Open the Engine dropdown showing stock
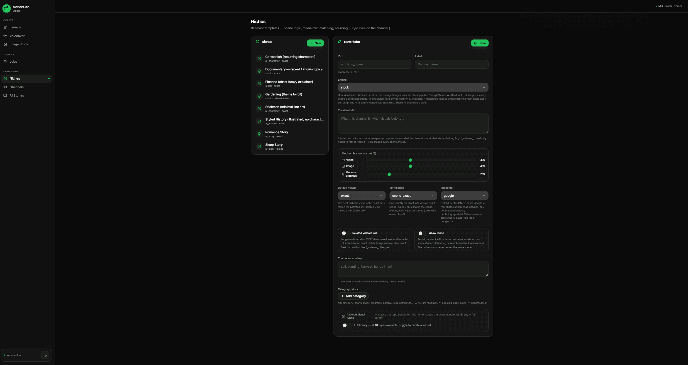688x365 pixels. pos(413,87)
